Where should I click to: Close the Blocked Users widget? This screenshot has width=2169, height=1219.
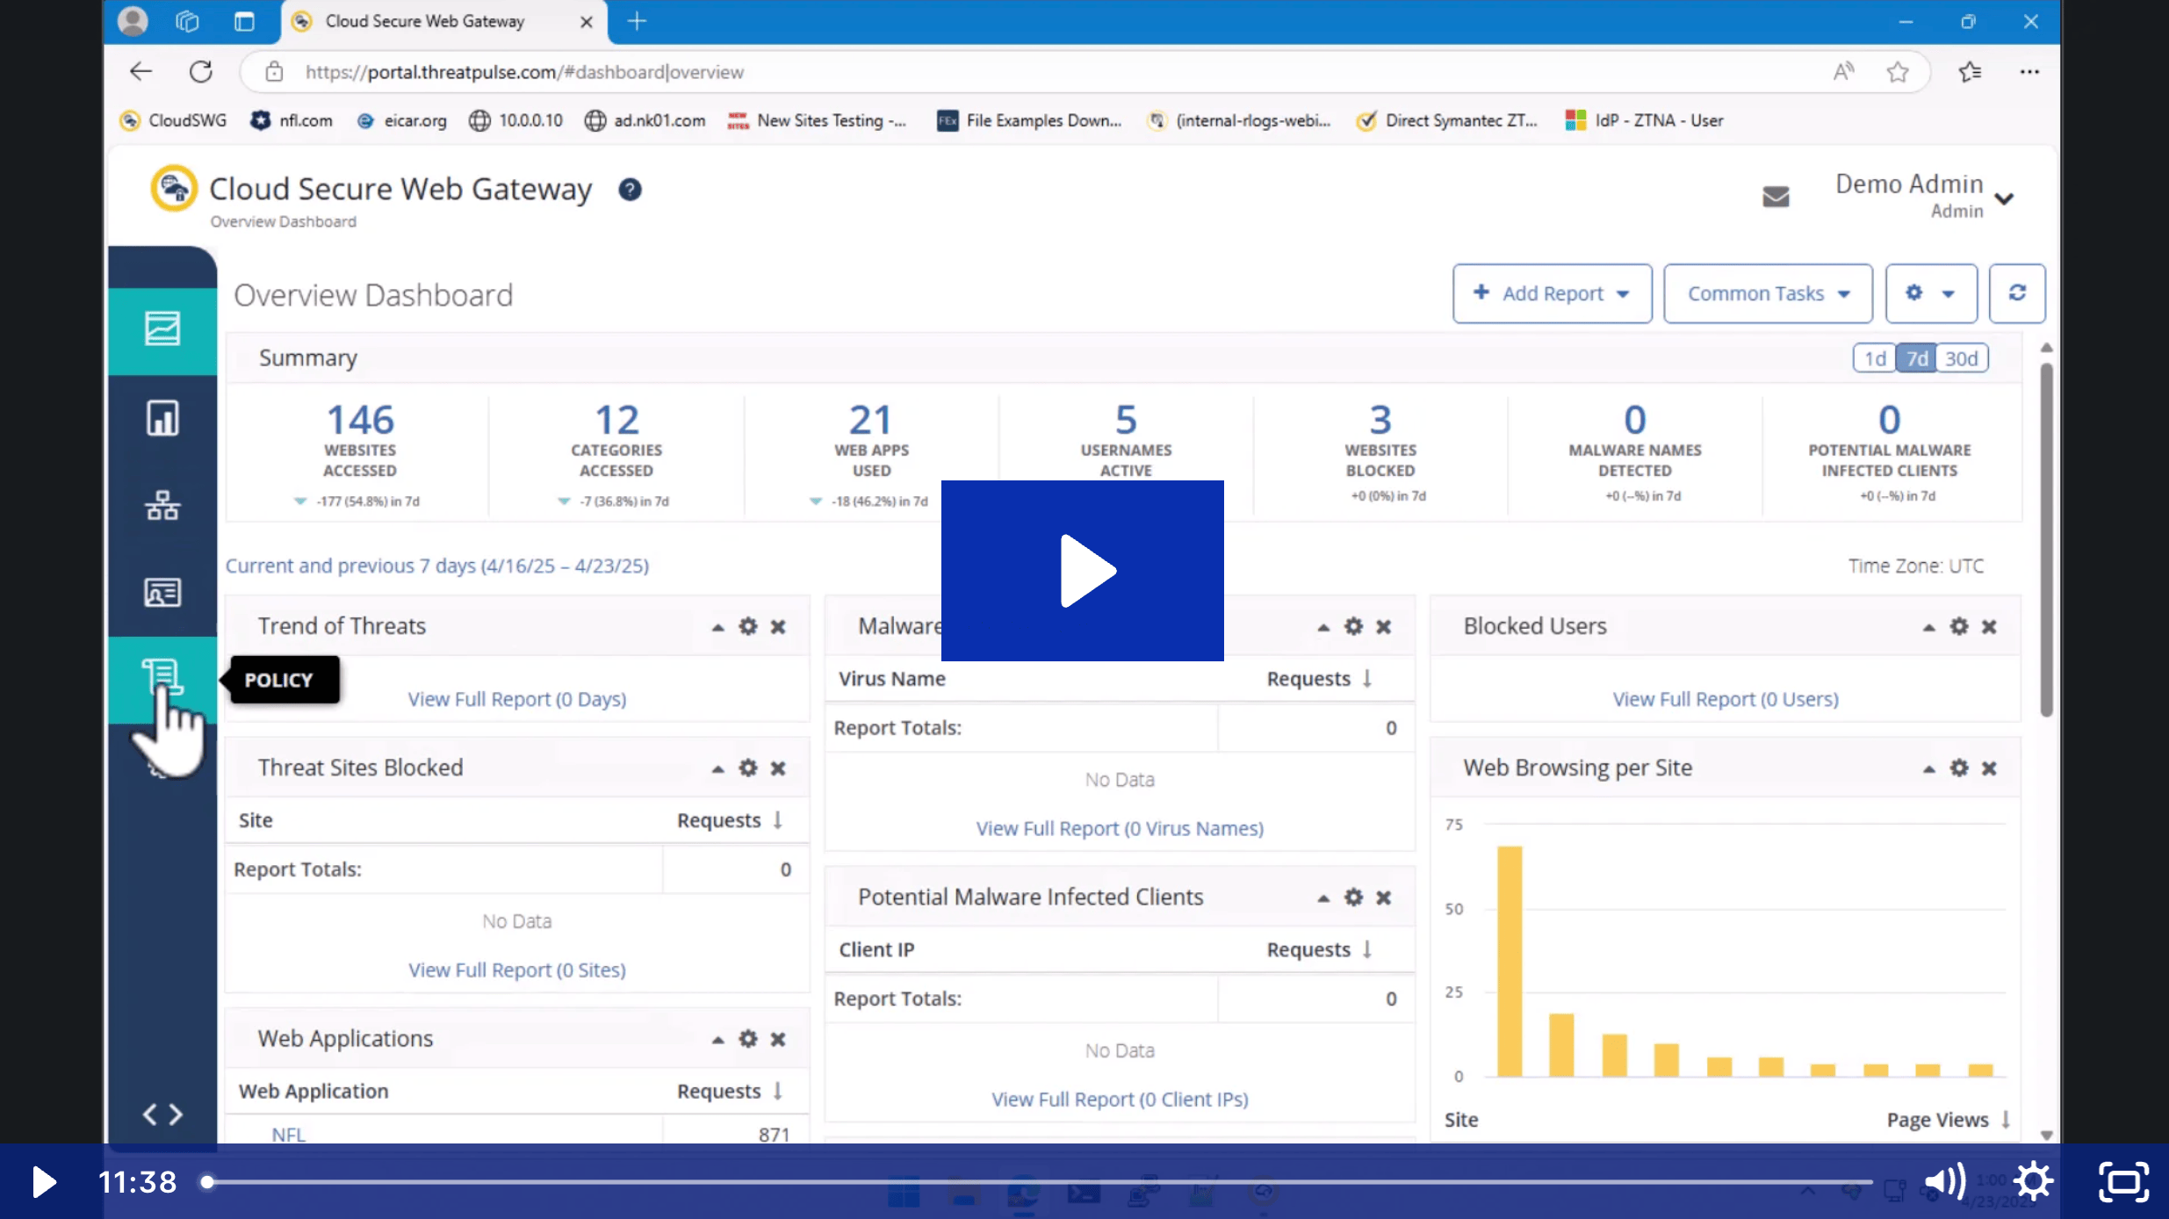point(1989,626)
